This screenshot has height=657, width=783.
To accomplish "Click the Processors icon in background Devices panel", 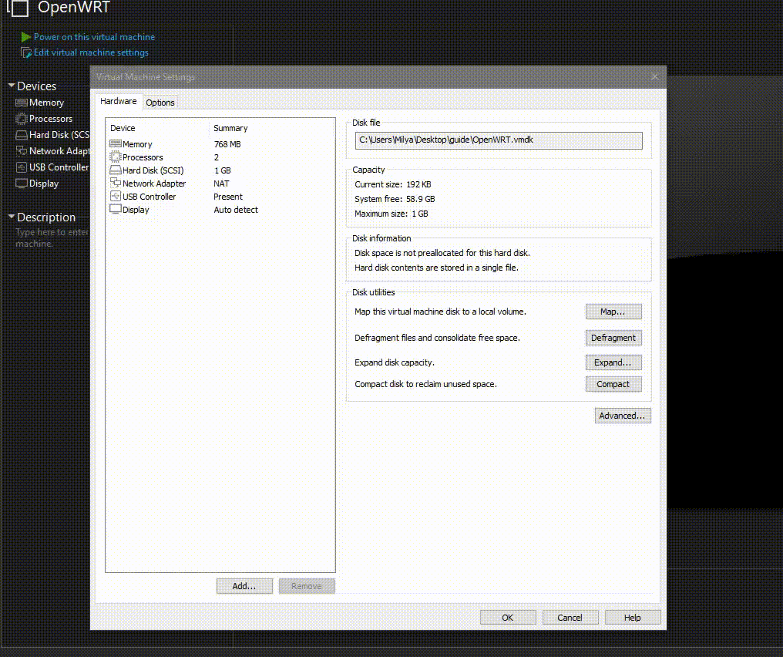I will coord(22,119).
